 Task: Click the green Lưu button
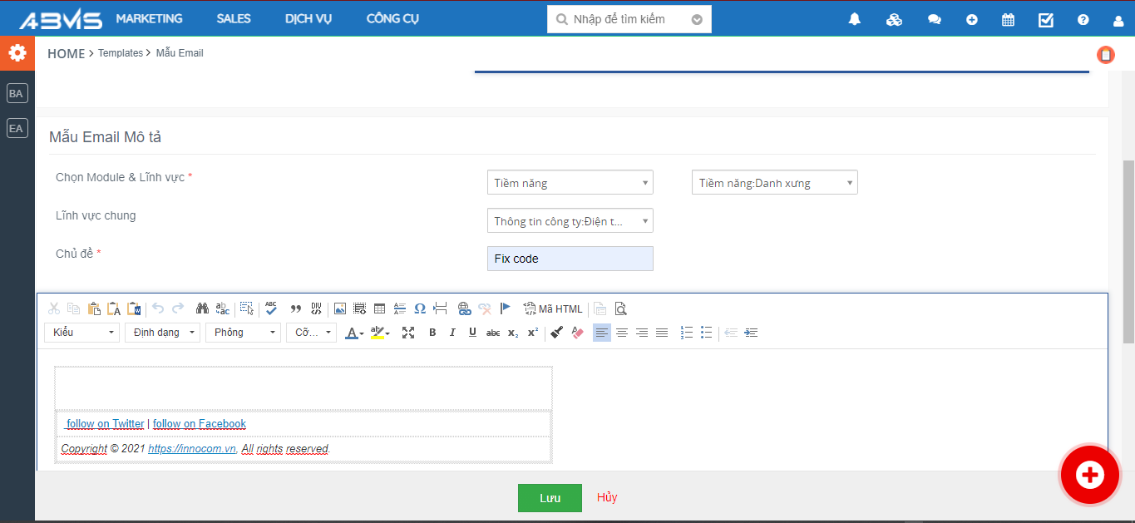[550, 498]
